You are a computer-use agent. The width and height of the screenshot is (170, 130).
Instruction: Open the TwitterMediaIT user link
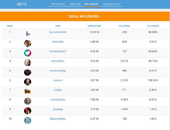(x=58, y=51)
